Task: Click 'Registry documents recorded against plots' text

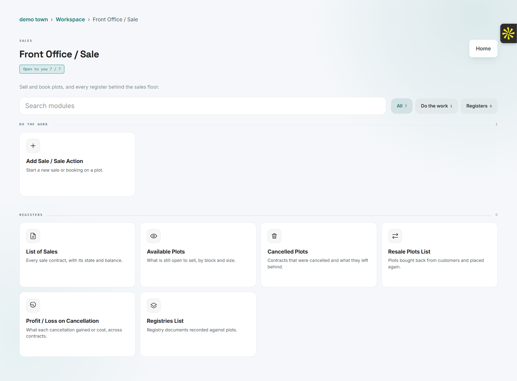Action: click(192, 330)
